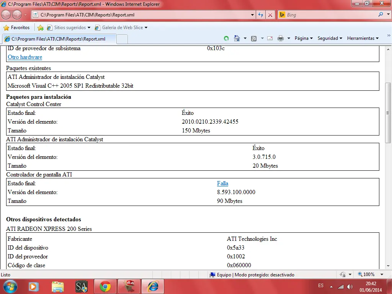Click the 100% zoom level button
The height and width of the screenshot is (294, 392).
click(366, 274)
